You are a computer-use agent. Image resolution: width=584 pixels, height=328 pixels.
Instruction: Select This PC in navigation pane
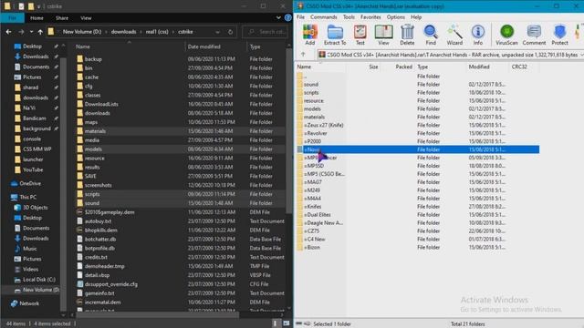tap(24, 197)
